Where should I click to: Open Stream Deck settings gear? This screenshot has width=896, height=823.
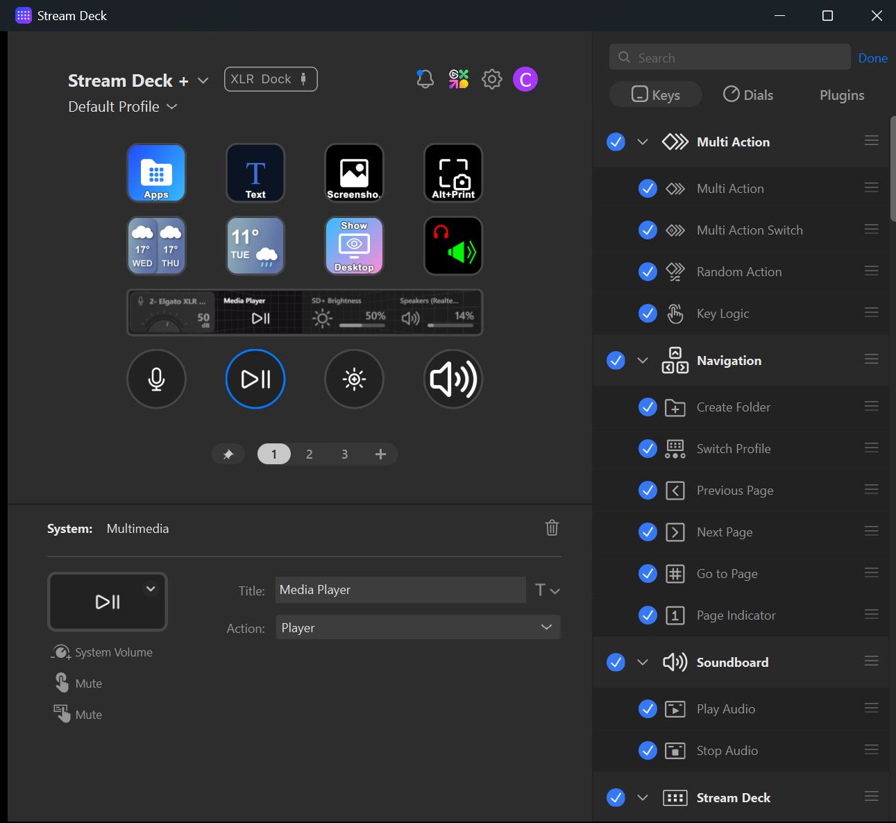click(x=491, y=79)
